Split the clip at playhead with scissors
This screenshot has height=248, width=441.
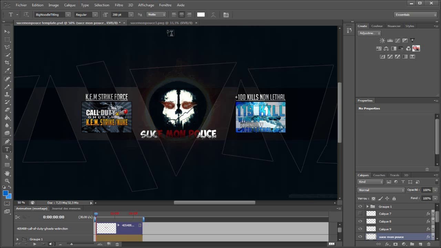pos(17,217)
